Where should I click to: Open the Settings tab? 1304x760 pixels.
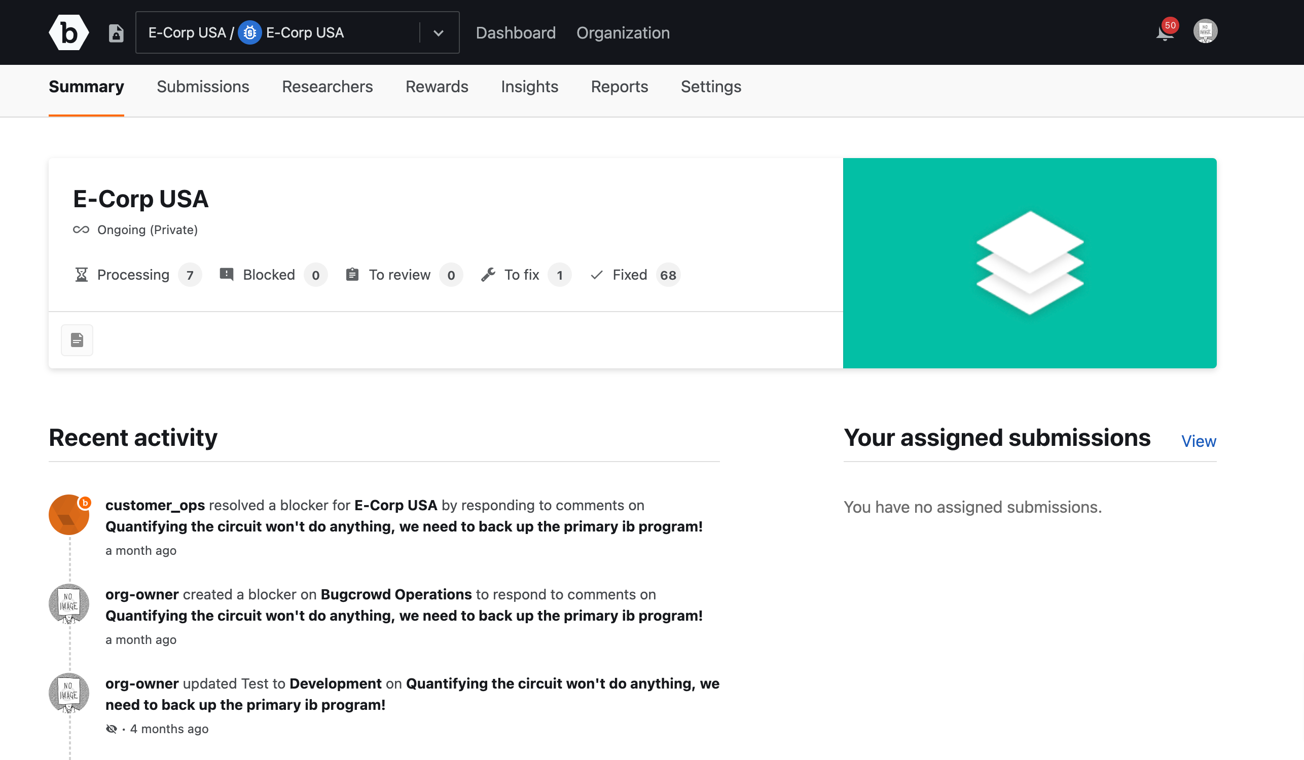click(x=710, y=87)
